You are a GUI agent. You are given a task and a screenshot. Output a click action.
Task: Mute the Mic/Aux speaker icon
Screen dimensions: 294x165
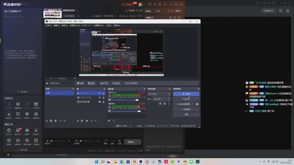110,100
